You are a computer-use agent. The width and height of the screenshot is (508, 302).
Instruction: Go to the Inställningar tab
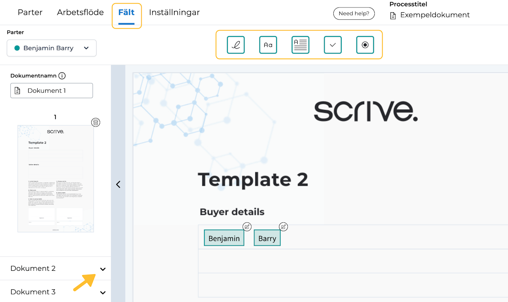pos(174,12)
